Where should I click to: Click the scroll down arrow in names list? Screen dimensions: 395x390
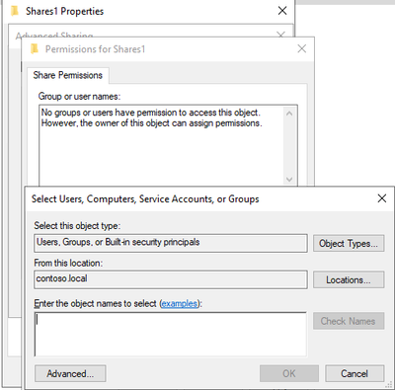(x=289, y=180)
